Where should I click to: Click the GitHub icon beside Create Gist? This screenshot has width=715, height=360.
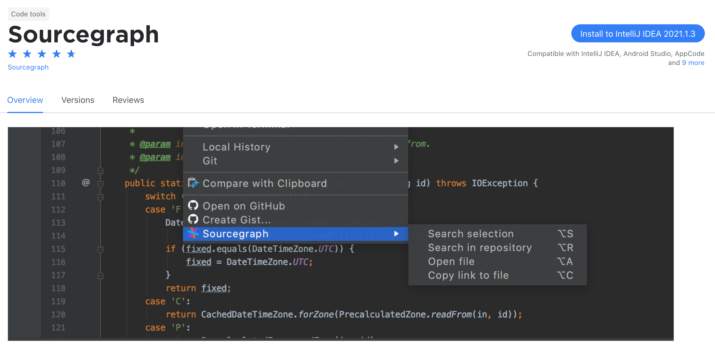tap(193, 220)
